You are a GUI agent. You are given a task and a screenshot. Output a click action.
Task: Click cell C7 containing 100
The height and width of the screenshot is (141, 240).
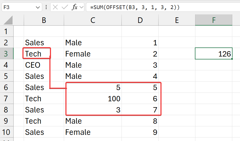[93, 99]
